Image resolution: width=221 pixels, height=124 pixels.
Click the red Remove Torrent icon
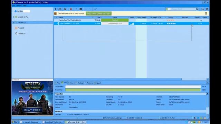71,9
